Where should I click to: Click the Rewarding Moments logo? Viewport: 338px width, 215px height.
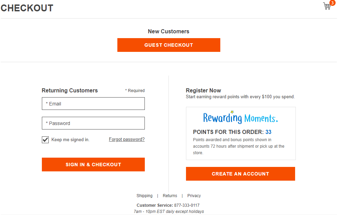(x=240, y=117)
